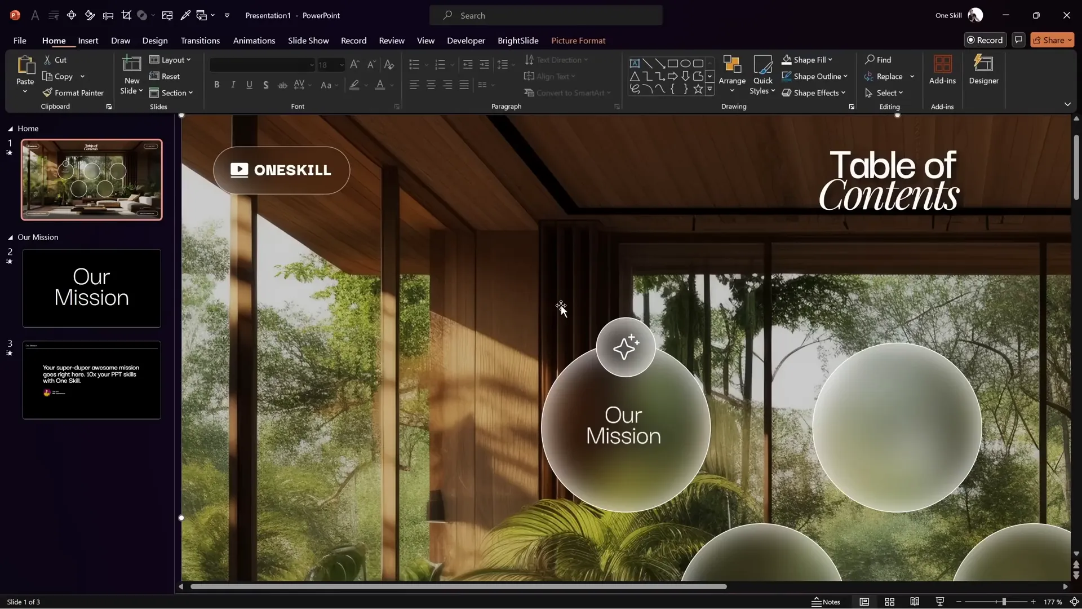This screenshot has height=609, width=1082.
Task: Click the Copy button
Action: [x=58, y=76]
